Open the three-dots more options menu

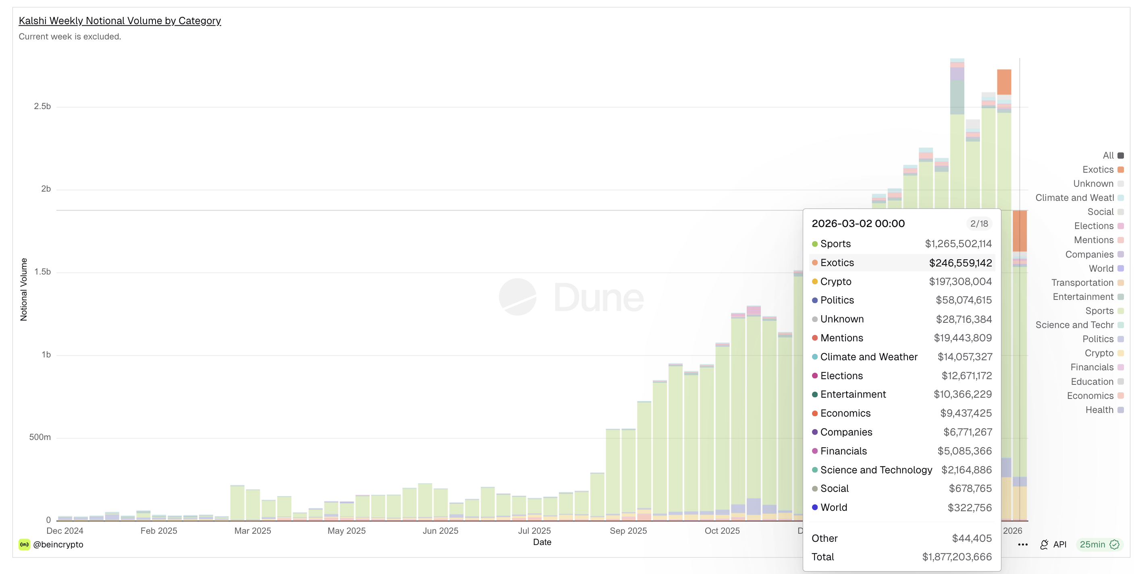coord(1022,545)
